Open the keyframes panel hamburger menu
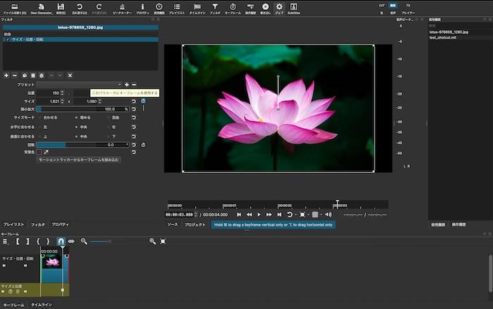 (5, 241)
